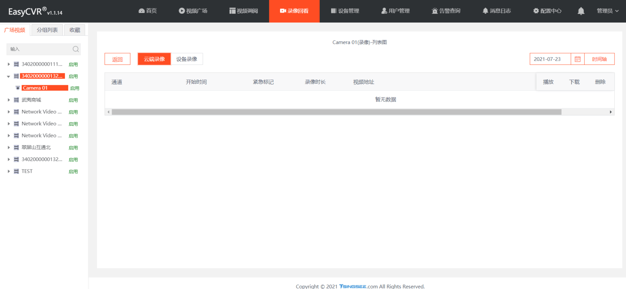626x289 pixels.
Task: Switch to 设备录像 recording mode
Action: pos(186,59)
